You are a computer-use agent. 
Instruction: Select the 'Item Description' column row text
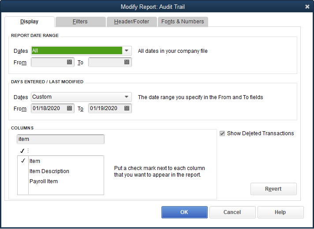(49, 171)
